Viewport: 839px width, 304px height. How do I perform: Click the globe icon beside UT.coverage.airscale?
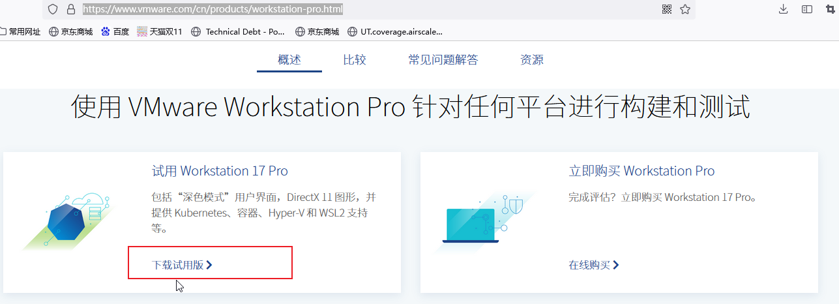(x=353, y=31)
